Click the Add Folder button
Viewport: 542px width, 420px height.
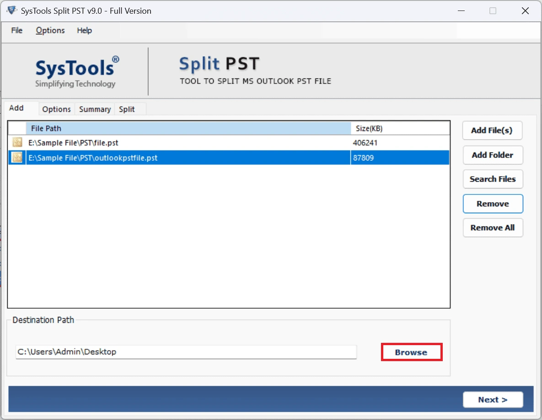tap(492, 155)
